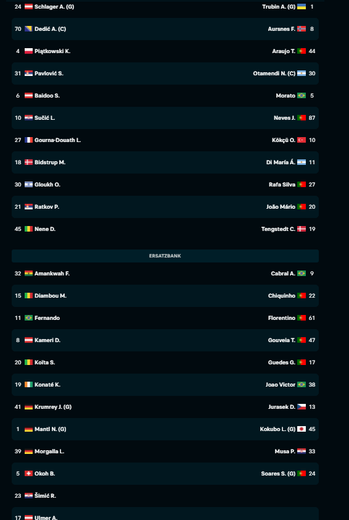Viewport: 349px width, 520px height.
Task: Select substitute Cabral A.
Action: pyautogui.click(x=283, y=273)
